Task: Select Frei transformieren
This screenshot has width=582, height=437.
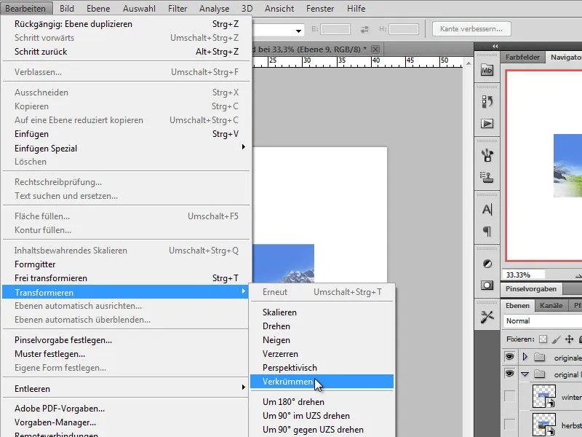Action: (x=127, y=278)
